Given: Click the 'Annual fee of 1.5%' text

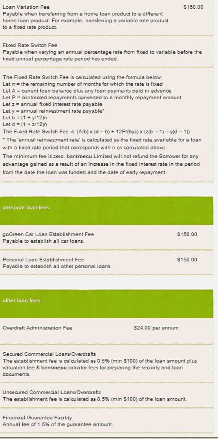Looking at the screenshot, I should [58, 424].
